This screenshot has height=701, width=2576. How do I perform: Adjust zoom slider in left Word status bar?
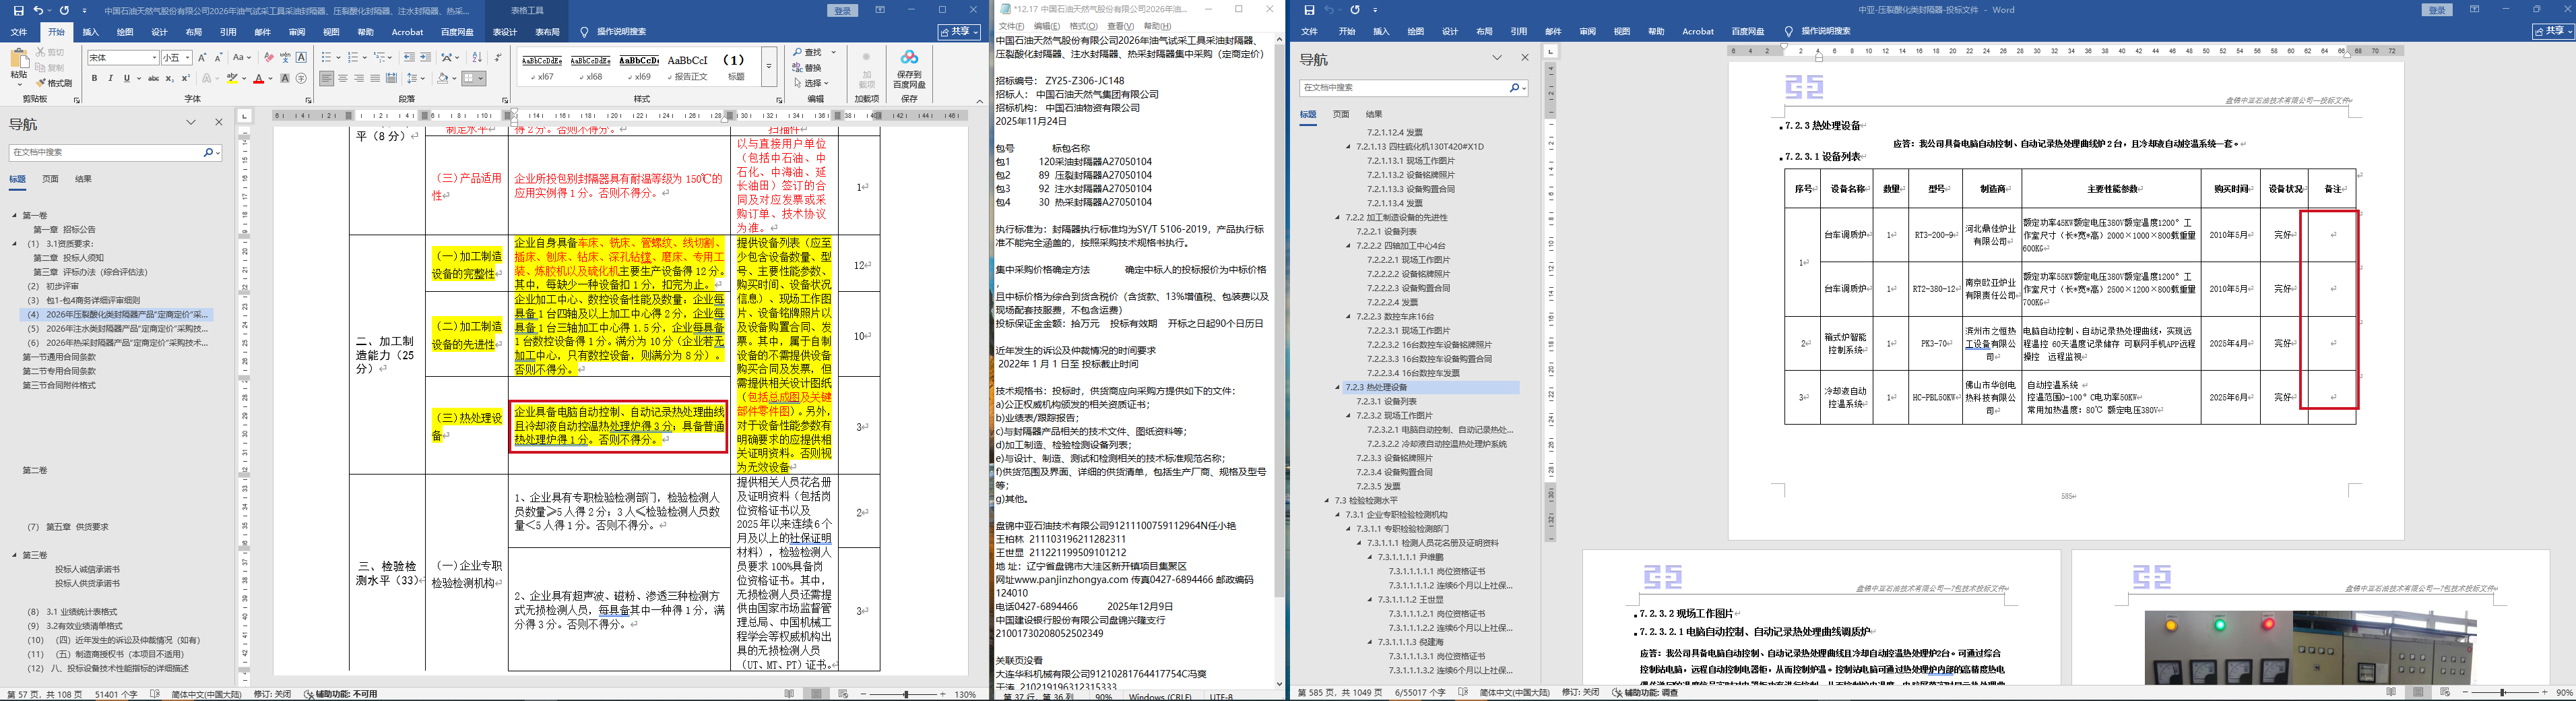click(906, 694)
